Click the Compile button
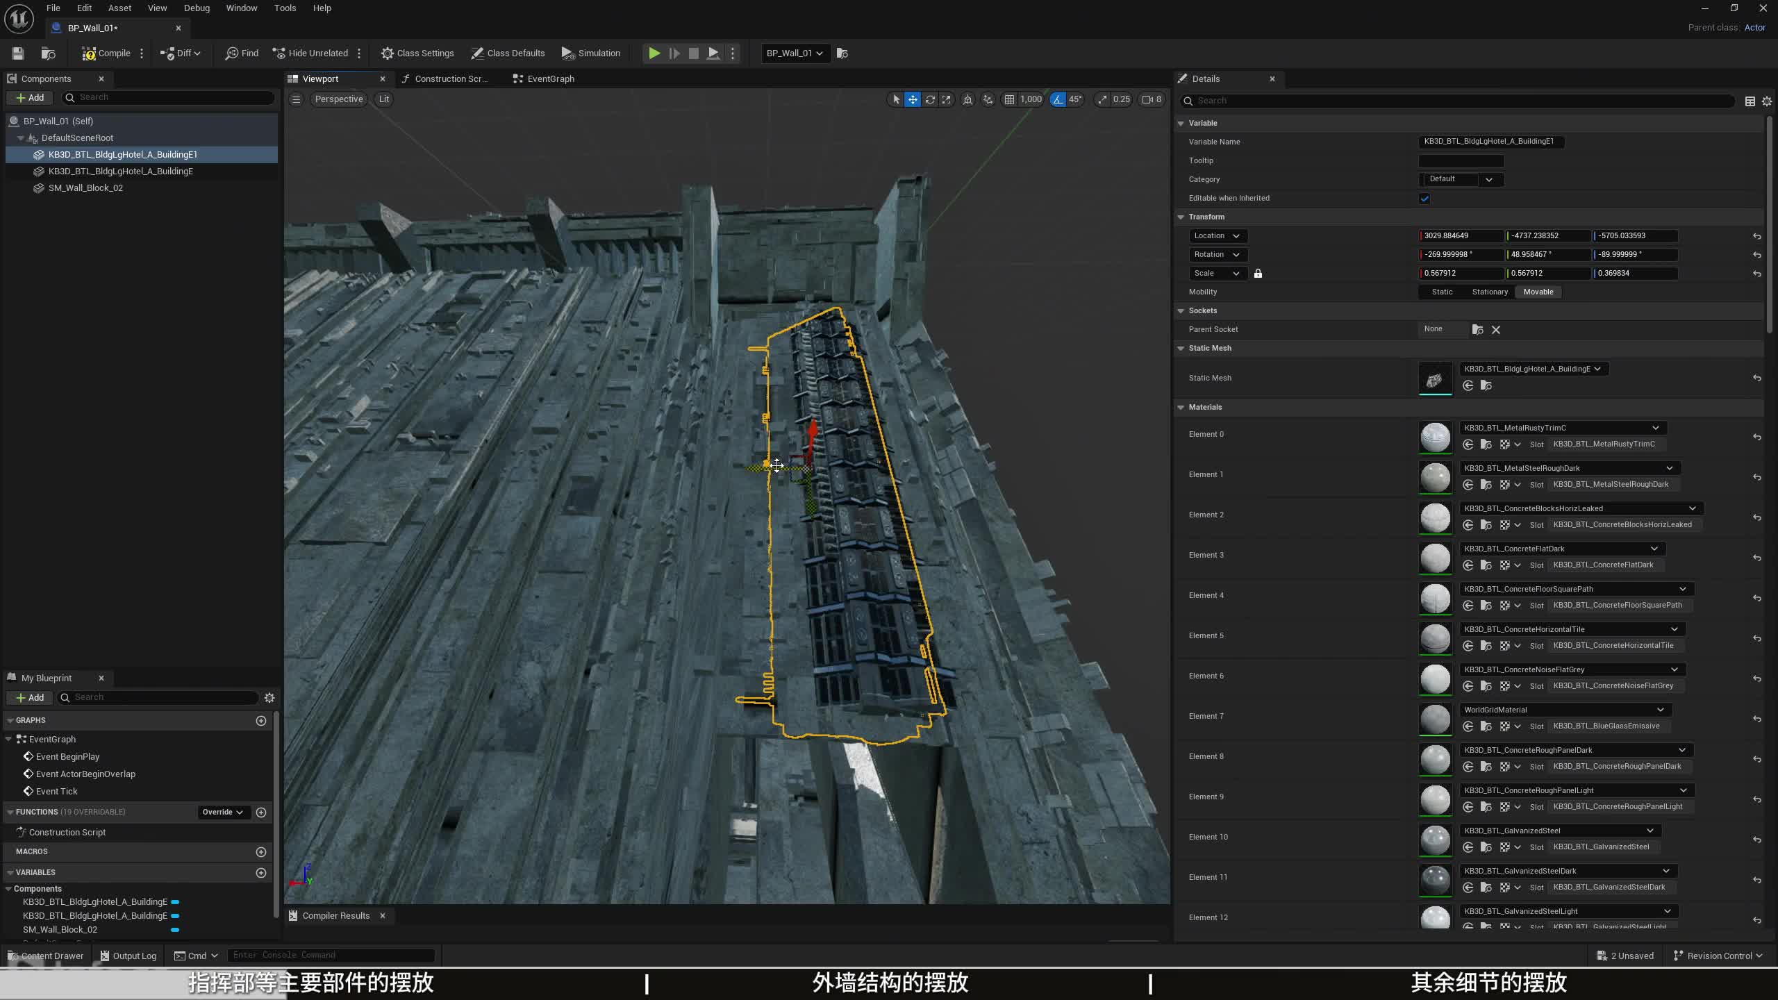The width and height of the screenshot is (1778, 1000). (x=106, y=53)
